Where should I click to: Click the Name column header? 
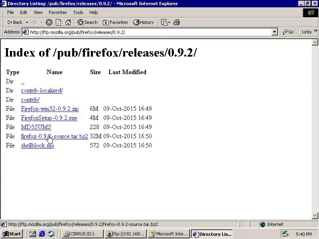[x=55, y=72]
